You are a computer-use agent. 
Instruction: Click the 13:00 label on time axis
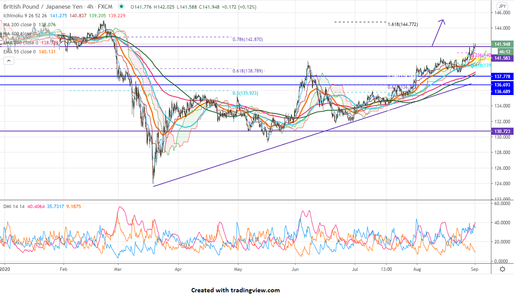(386, 270)
